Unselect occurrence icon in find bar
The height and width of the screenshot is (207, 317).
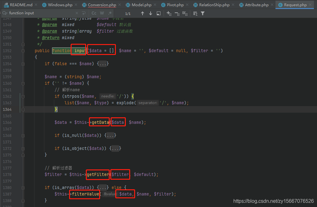coord(177,13)
